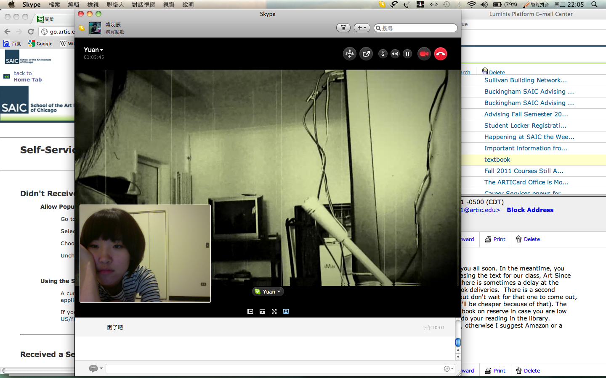Open Advising Fall Semester email

click(x=526, y=114)
